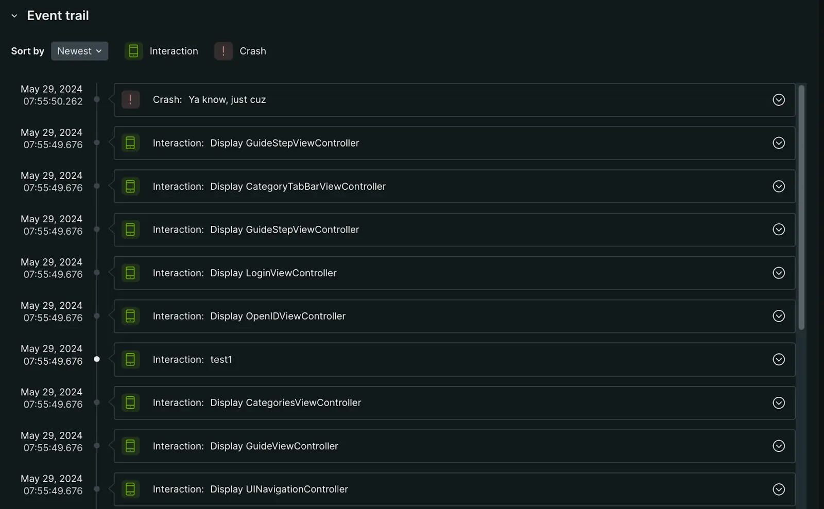
Task: Click the interaction icon on the test1 row
Action: tap(130, 359)
